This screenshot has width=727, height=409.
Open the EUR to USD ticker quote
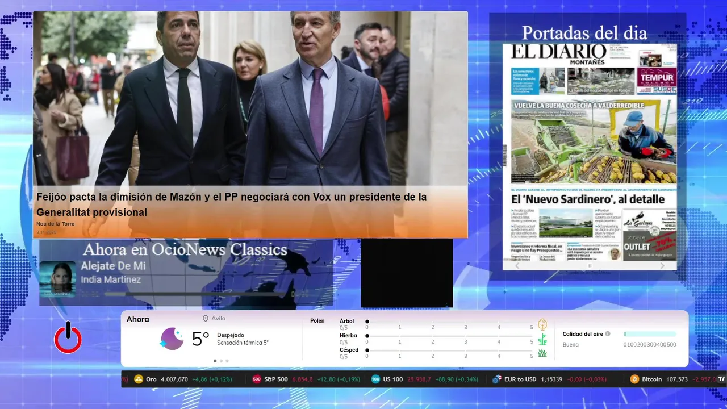click(x=549, y=379)
